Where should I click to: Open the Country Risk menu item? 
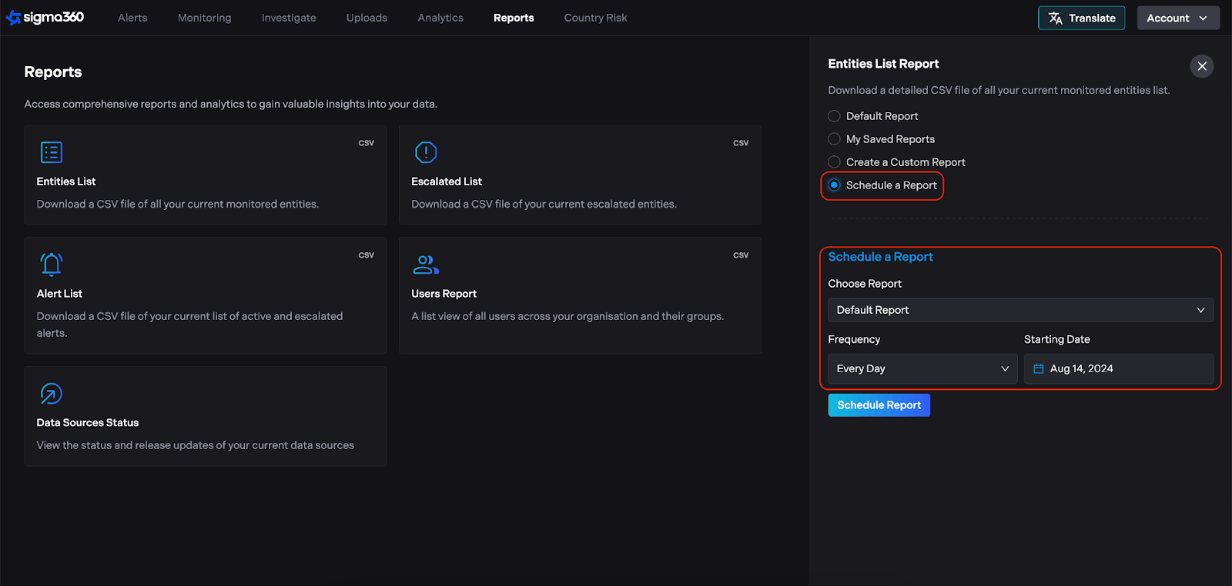tap(595, 18)
